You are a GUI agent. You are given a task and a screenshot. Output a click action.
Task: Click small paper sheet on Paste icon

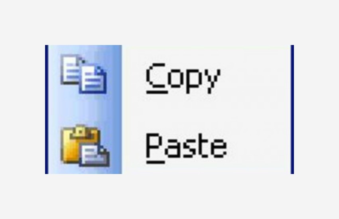95,155
